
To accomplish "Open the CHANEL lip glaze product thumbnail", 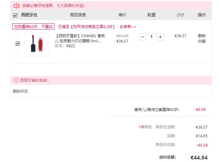I will [x=37, y=45].
